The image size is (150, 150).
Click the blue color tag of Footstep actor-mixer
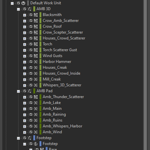click(34, 138)
